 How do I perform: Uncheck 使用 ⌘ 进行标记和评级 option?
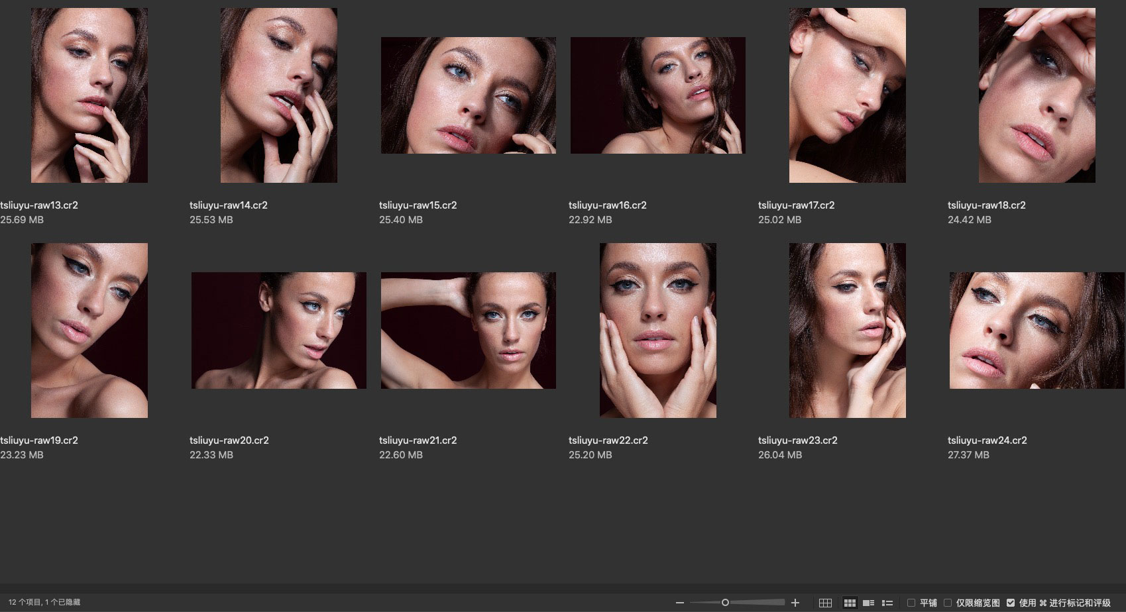(x=1011, y=603)
